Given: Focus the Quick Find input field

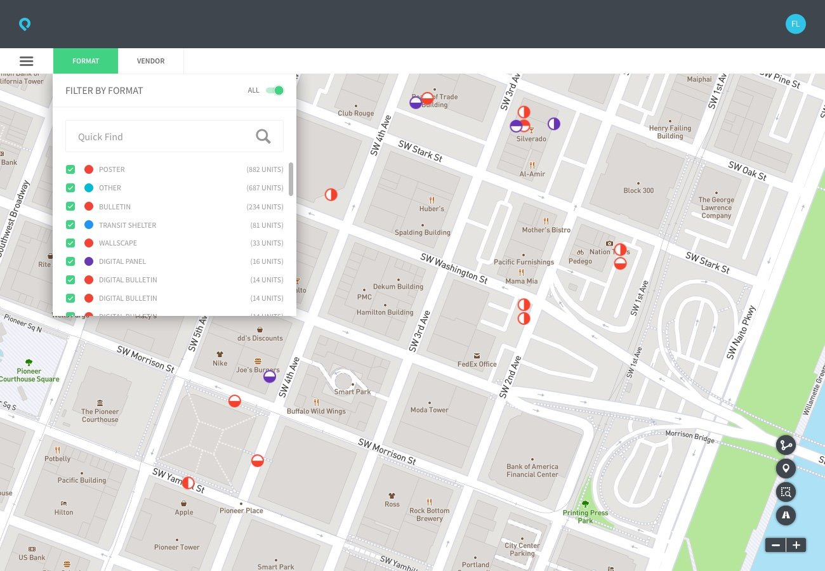Looking at the screenshot, I should pos(175,136).
